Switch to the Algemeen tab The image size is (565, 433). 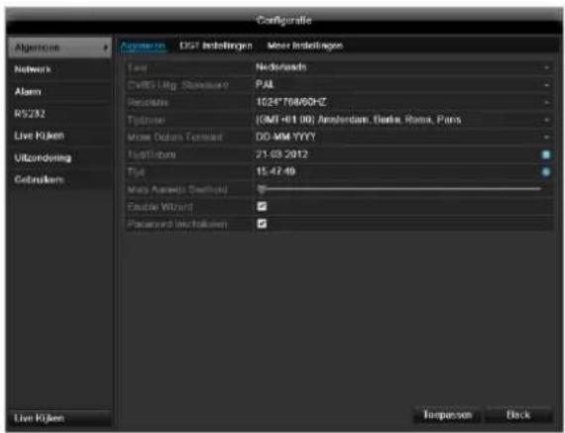point(143,46)
